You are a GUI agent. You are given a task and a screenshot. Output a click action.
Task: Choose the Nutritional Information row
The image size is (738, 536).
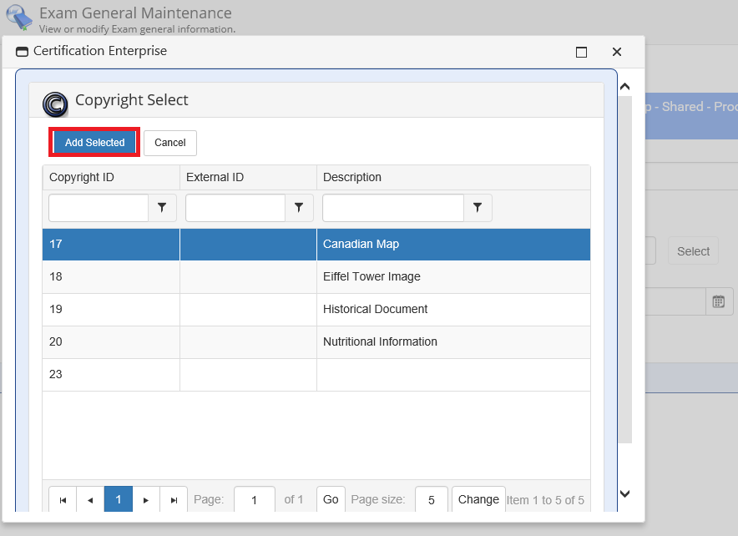(x=380, y=342)
